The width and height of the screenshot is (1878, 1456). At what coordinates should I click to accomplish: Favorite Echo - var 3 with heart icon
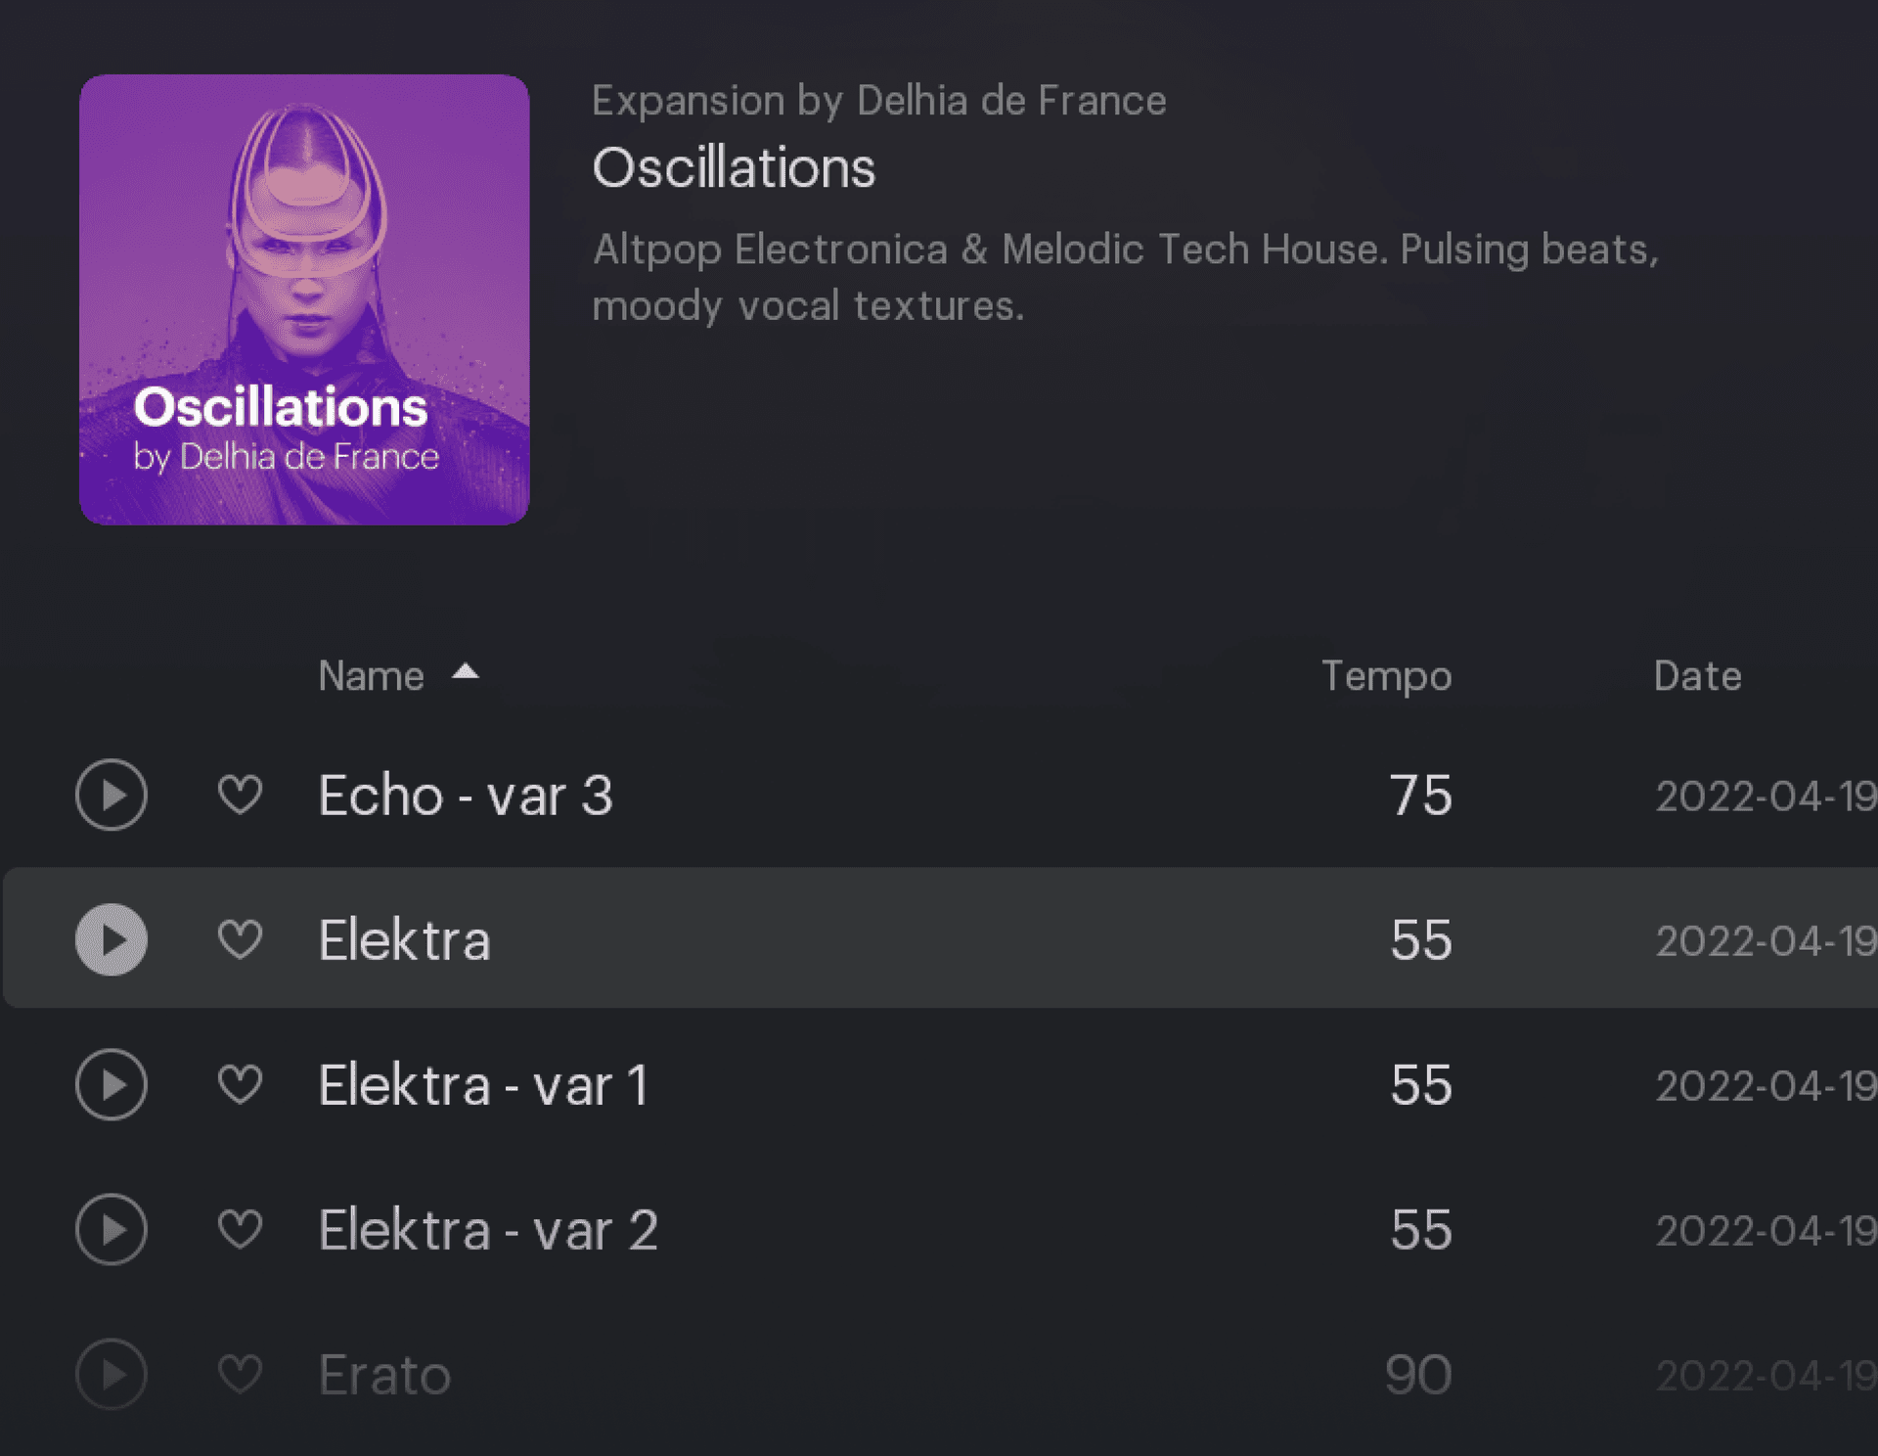tap(240, 795)
